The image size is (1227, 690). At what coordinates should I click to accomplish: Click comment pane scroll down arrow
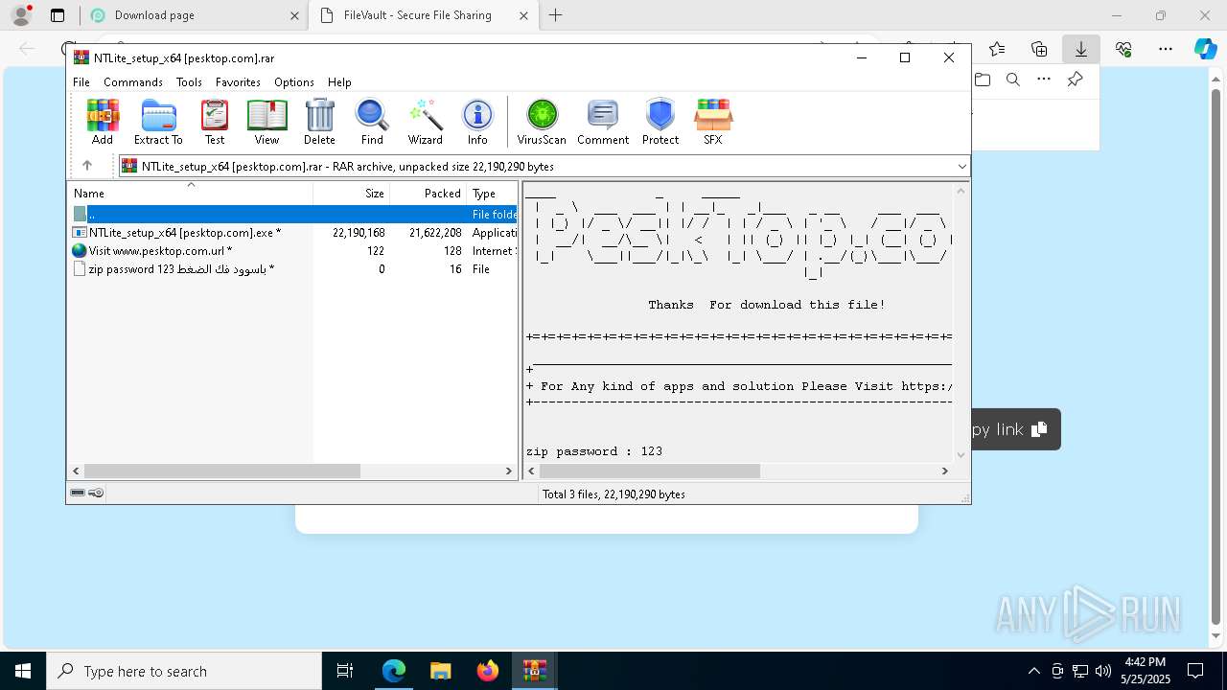pyautogui.click(x=961, y=455)
